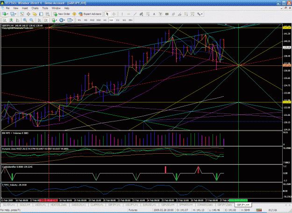Click the connection status bars indicator
Viewport: 292px width, 213px height.
(259, 210)
